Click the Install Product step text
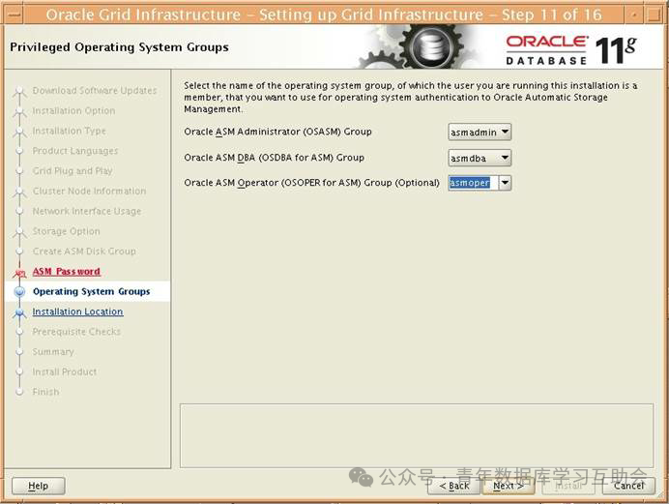This screenshot has width=669, height=504. pyautogui.click(x=65, y=371)
